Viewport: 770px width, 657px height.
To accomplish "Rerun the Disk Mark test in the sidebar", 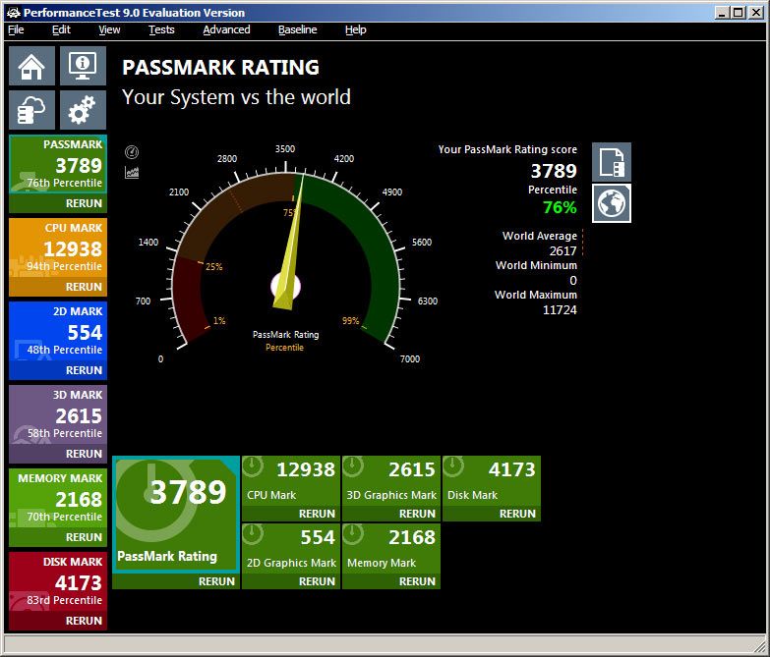I will tap(84, 621).
